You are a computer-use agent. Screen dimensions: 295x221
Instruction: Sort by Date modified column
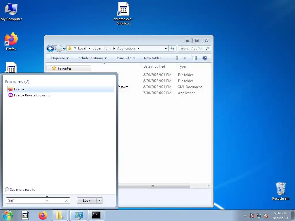pos(154,66)
